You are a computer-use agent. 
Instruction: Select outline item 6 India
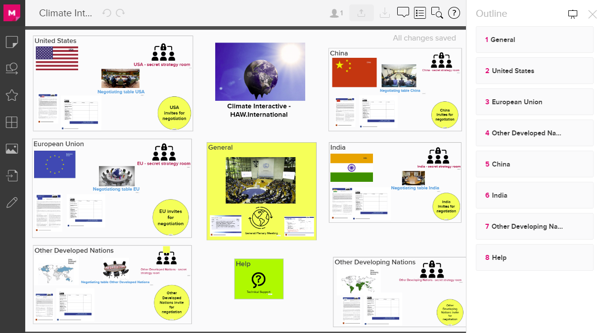pyautogui.click(x=534, y=195)
